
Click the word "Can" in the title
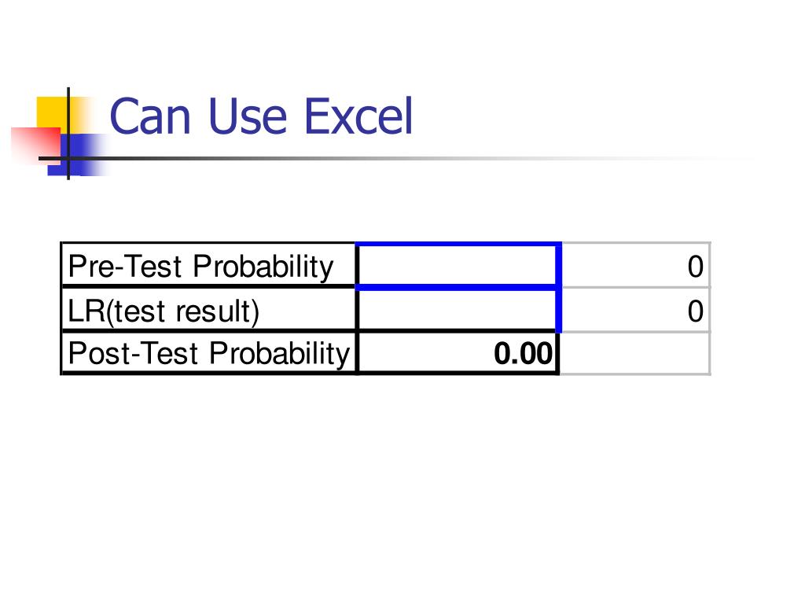[151, 116]
